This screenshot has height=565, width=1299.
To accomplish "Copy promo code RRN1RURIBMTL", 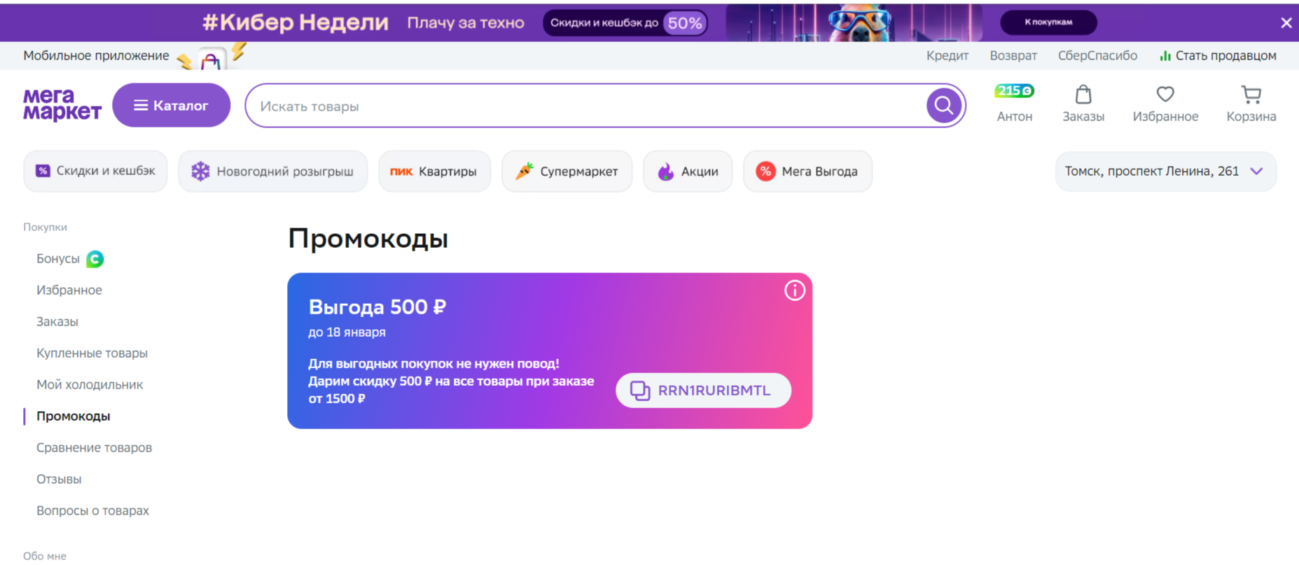I will tap(703, 391).
